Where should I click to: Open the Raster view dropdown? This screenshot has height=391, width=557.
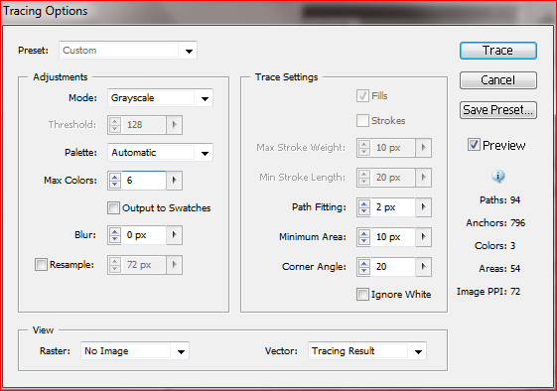point(135,351)
